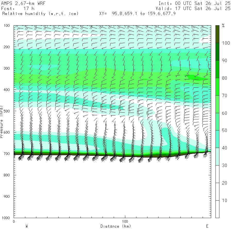The height and width of the screenshot is (232, 232).
Task: Click the '90' colorbar tick label
Action: click(x=225, y=61)
